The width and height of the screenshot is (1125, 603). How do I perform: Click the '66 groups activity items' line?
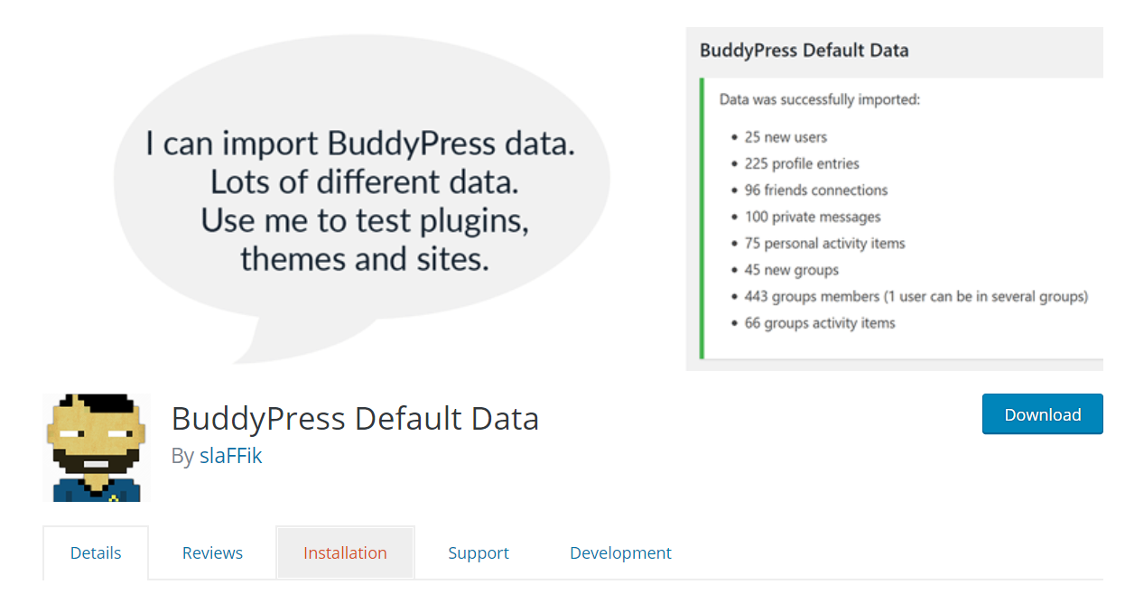820,323
